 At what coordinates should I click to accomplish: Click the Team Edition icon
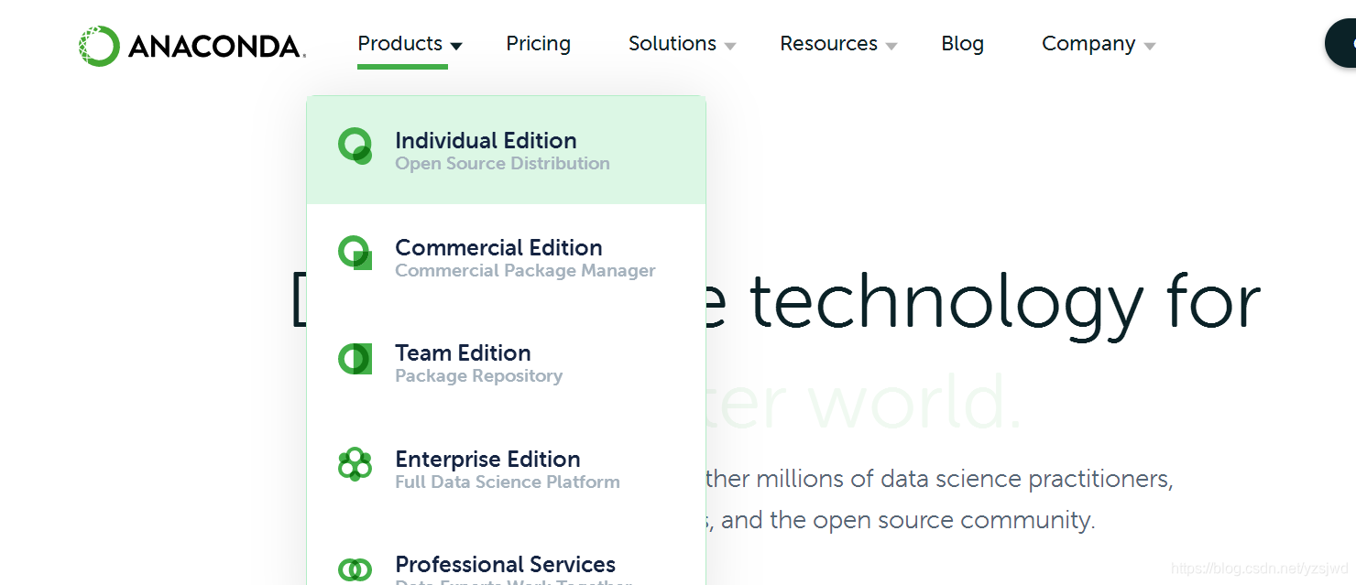point(355,359)
